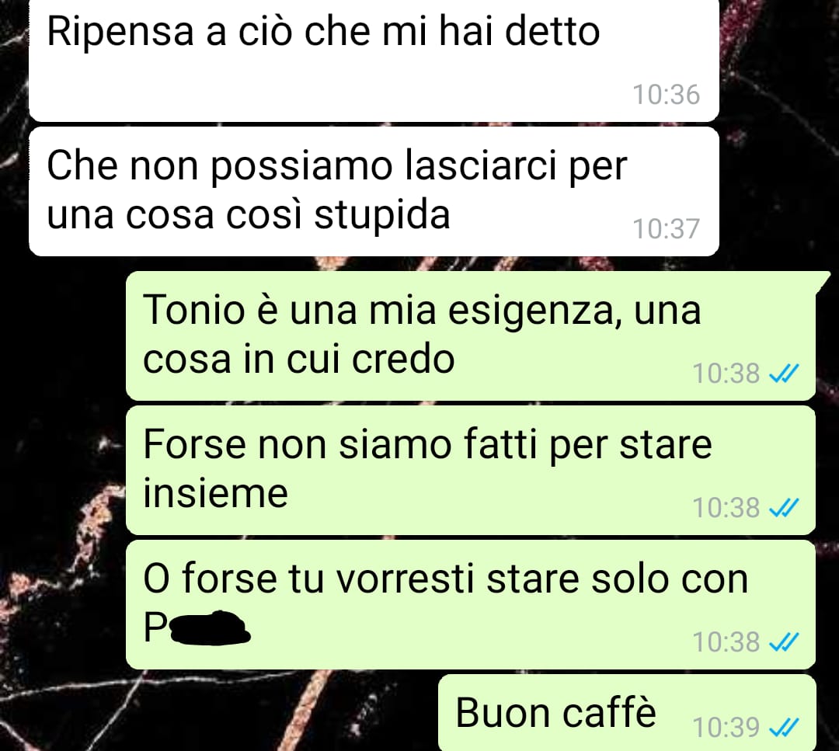Click the 10:39 timestamp on 'Buon caffè'
This screenshot has height=751, width=839.
[726, 728]
